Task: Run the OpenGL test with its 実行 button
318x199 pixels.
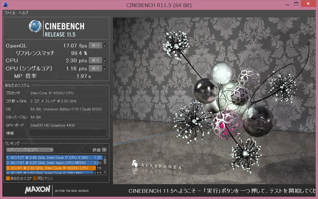Action: point(95,45)
